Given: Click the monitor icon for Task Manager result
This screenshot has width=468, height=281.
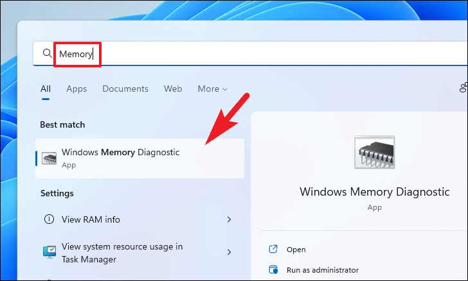Looking at the screenshot, I should 50,252.
